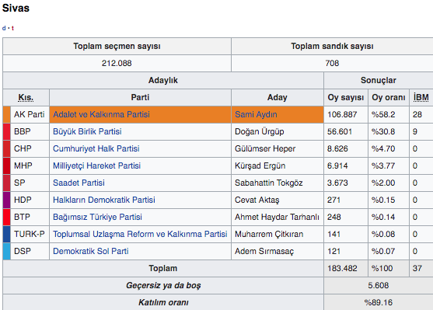Click the 212.088 voter count cell
Image resolution: width=433 pixels, height=310 pixels.
pos(117,63)
